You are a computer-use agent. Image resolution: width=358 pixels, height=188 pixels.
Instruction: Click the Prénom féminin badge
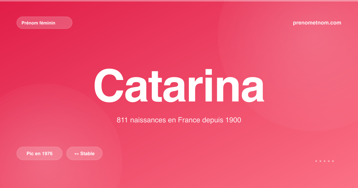44,23
